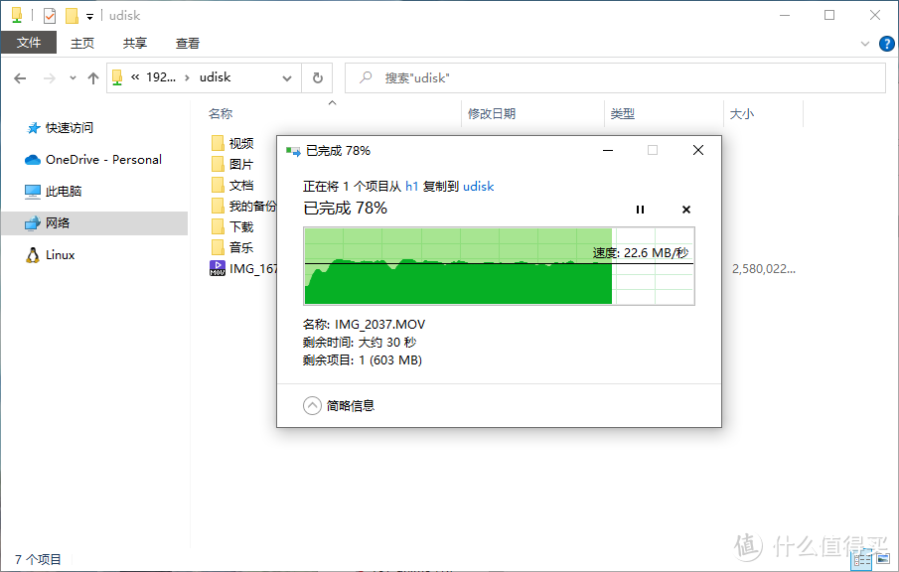Screen dimensions: 899x572
Task: Select 快速访问 in the sidebar
Action: [x=60, y=128]
